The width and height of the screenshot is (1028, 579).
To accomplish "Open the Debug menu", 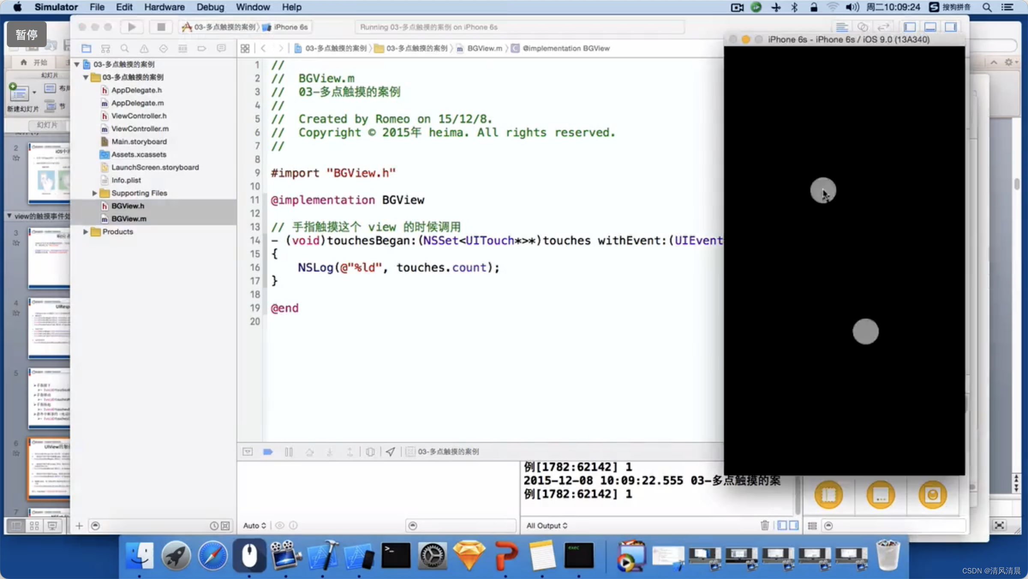I will tap(210, 7).
